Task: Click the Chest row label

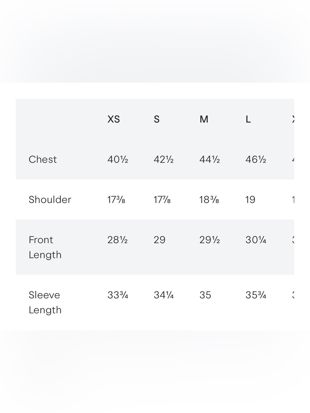Action: (x=43, y=159)
